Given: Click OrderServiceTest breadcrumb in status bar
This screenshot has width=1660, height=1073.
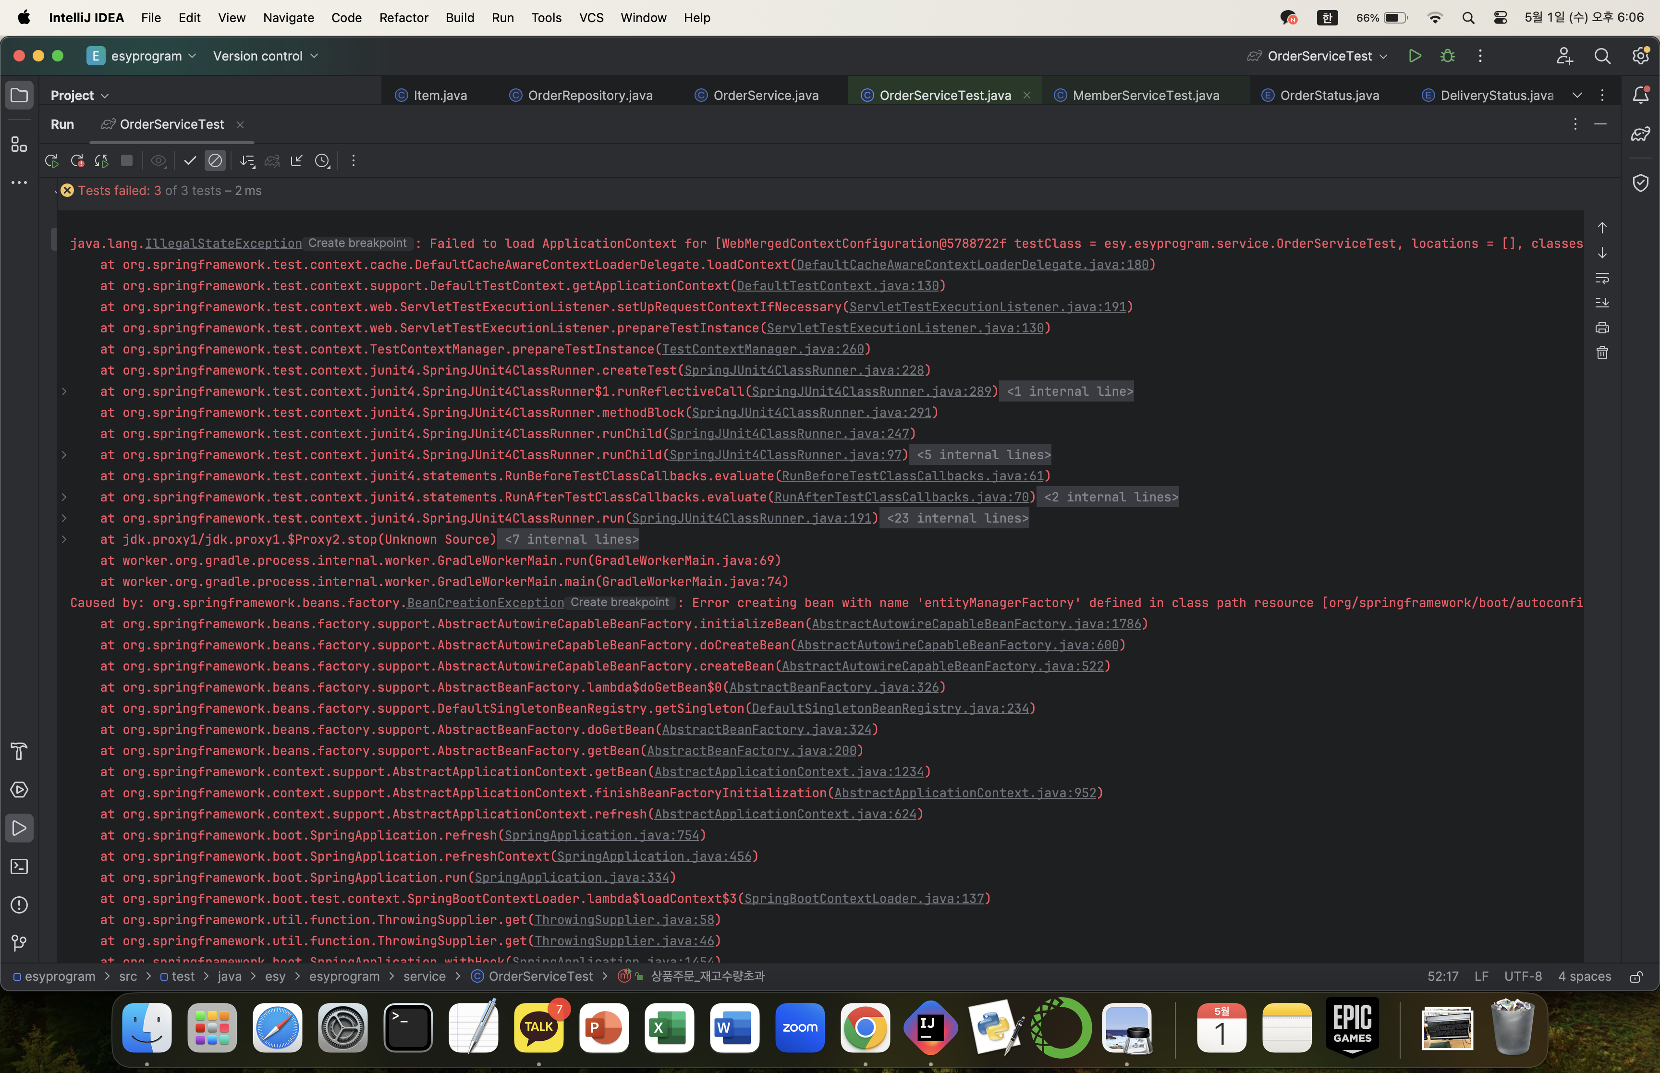Looking at the screenshot, I should (x=532, y=976).
